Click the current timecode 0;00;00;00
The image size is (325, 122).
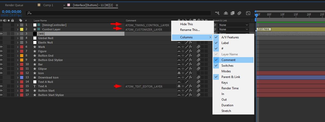(11, 12)
